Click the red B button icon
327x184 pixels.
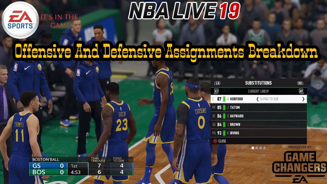215,141
